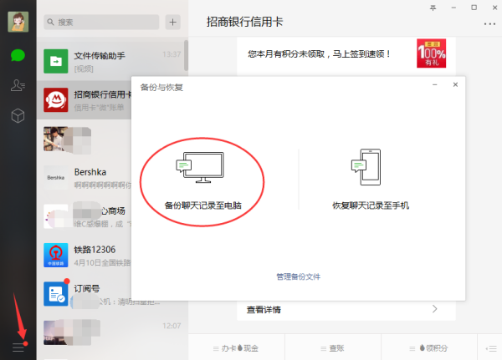Open the 文件传输助手 chat
This screenshot has width=502, height=360.
(x=111, y=60)
